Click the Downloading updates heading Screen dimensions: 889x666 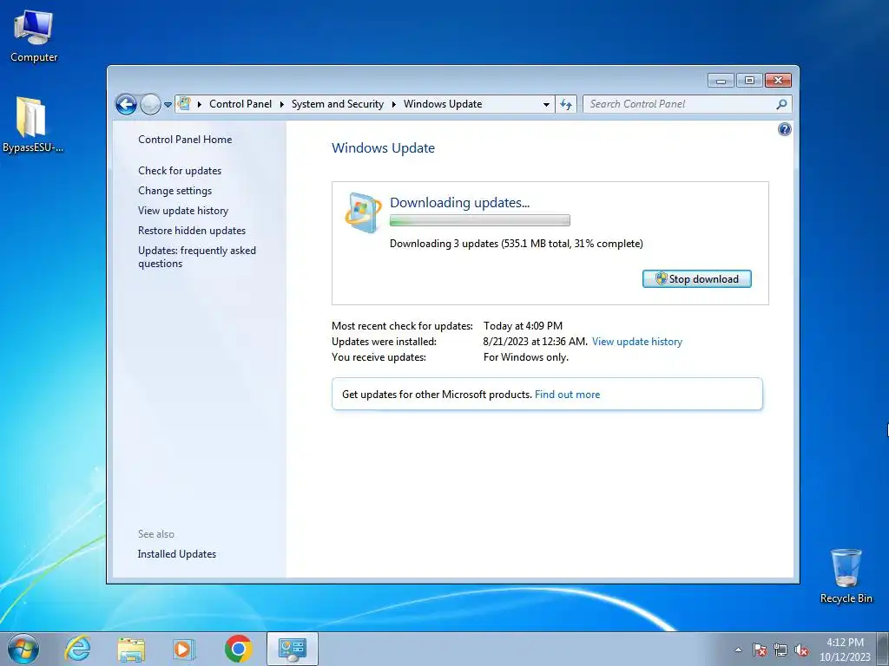tap(459, 203)
